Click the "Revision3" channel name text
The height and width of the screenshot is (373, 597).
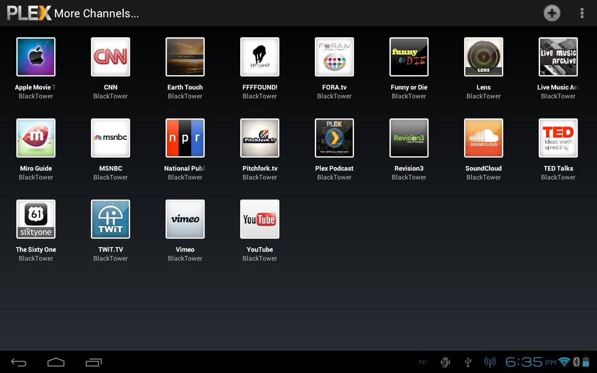tap(409, 168)
